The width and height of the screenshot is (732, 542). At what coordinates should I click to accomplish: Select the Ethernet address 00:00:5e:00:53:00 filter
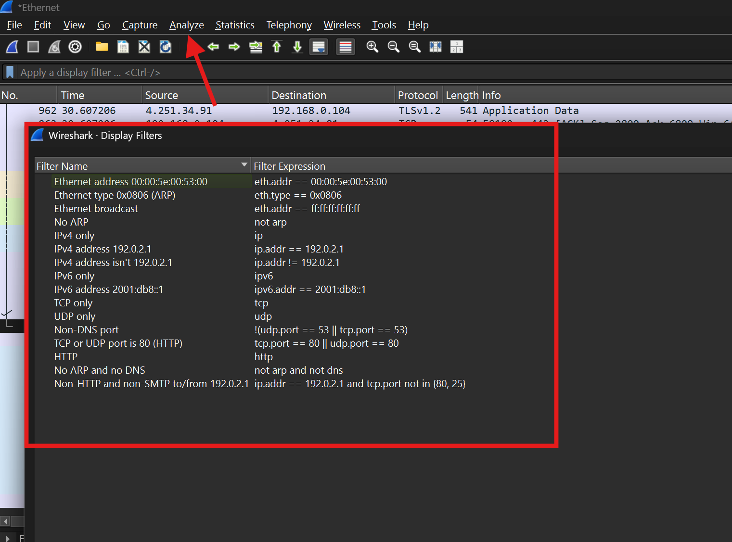130,182
